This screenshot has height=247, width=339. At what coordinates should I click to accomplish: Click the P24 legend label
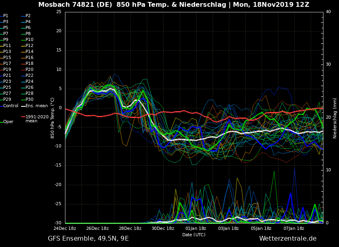30,82
